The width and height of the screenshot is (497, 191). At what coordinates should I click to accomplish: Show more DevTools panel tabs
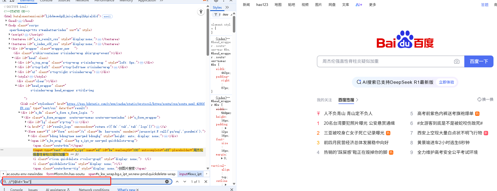162,1
